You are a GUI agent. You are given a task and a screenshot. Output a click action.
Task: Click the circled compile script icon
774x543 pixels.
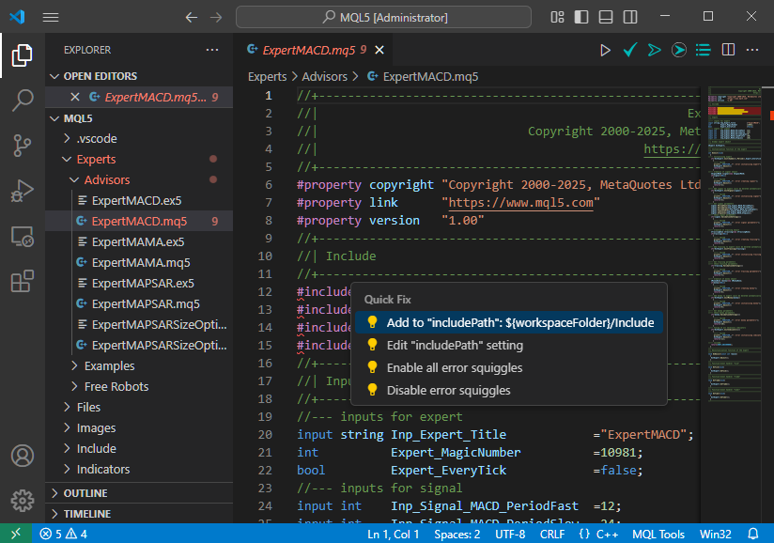(679, 50)
